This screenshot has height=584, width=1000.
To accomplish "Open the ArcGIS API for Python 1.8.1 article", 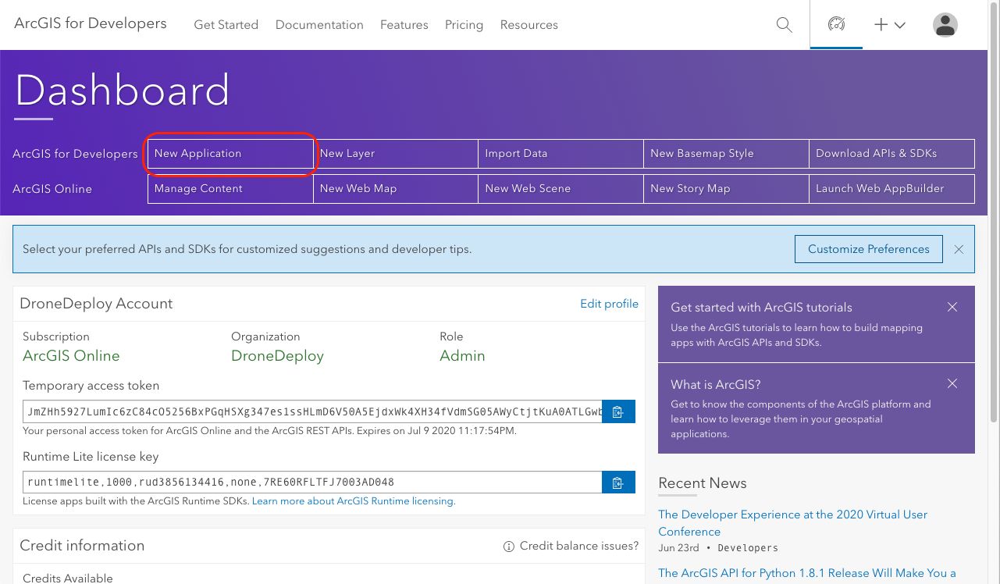I will tap(807, 573).
